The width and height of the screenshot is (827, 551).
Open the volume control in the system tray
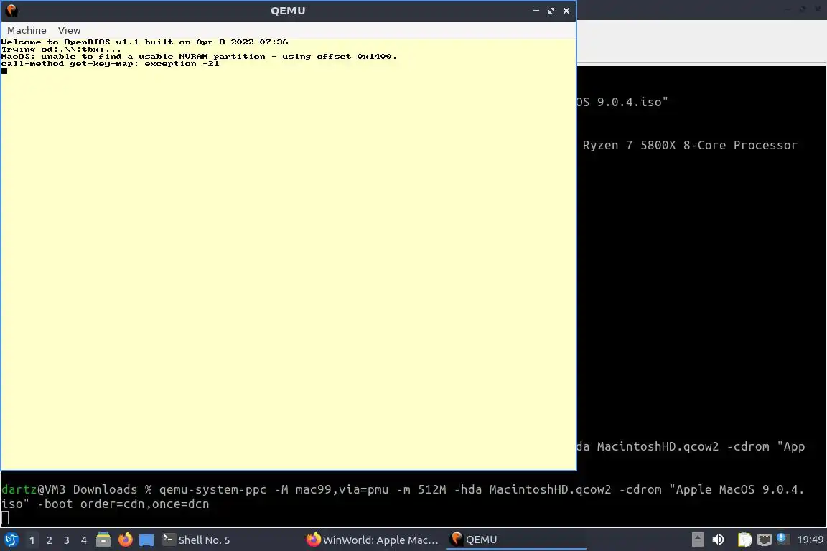[x=718, y=540]
